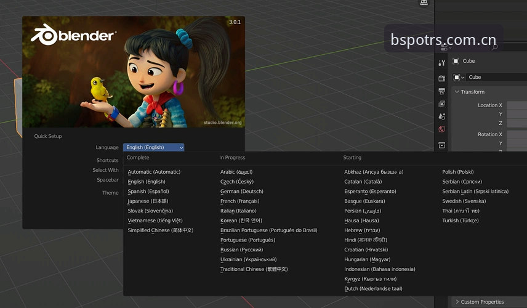Pick Slovak (Slovenčina) language
527x308 pixels.
click(150, 211)
